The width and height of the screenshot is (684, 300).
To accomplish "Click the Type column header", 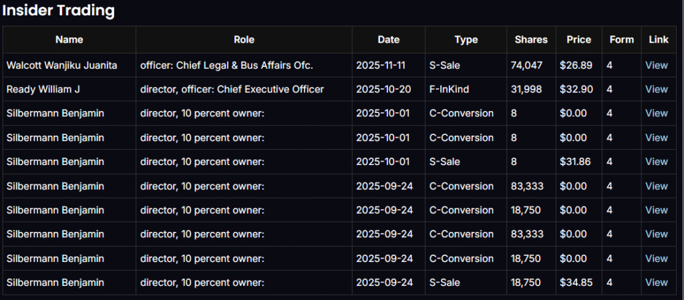I will pyautogui.click(x=466, y=40).
